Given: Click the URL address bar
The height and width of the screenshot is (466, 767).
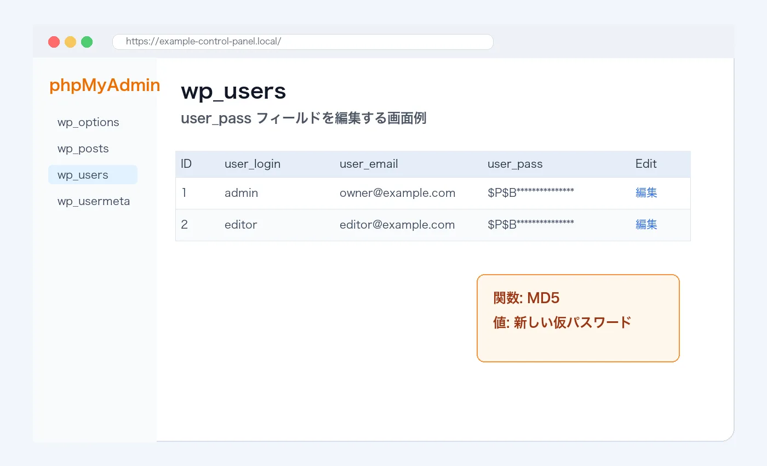Looking at the screenshot, I should (303, 42).
